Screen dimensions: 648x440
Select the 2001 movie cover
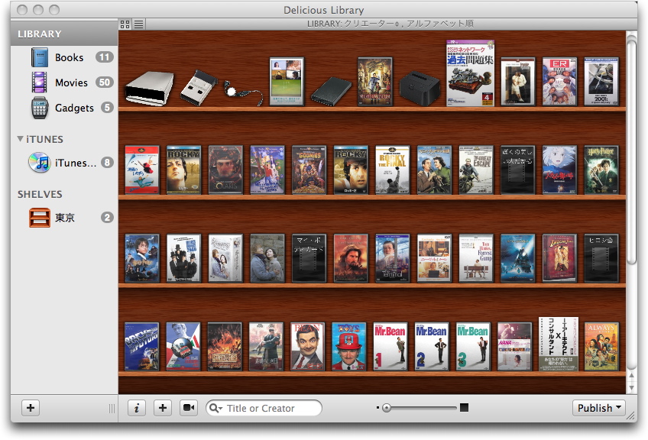tap(601, 82)
